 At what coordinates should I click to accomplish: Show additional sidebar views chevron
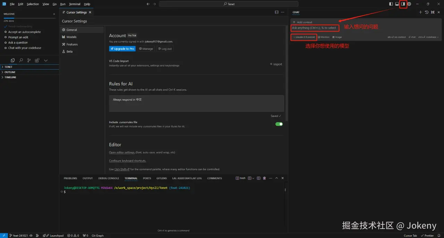[x=45, y=60]
